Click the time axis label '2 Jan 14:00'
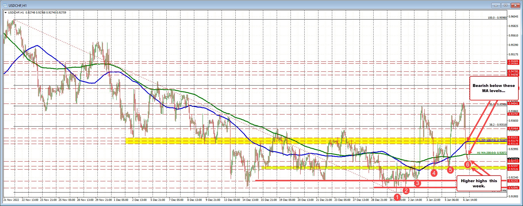 [x=415, y=200]
